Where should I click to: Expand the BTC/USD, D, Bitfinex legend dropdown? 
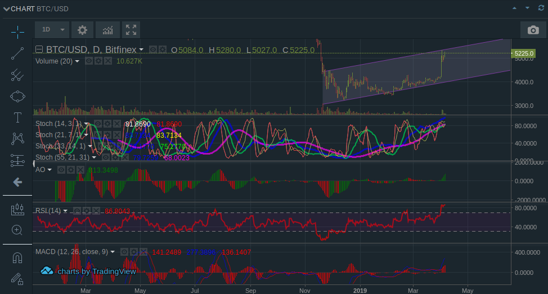(x=141, y=50)
